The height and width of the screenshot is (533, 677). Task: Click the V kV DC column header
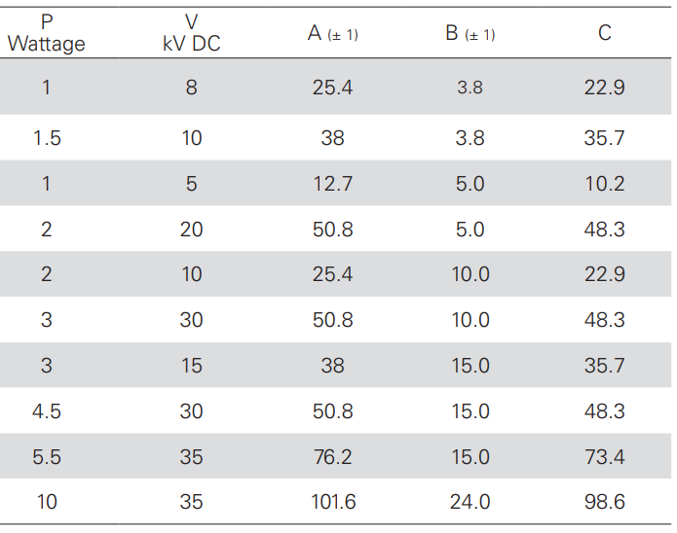coord(192,34)
